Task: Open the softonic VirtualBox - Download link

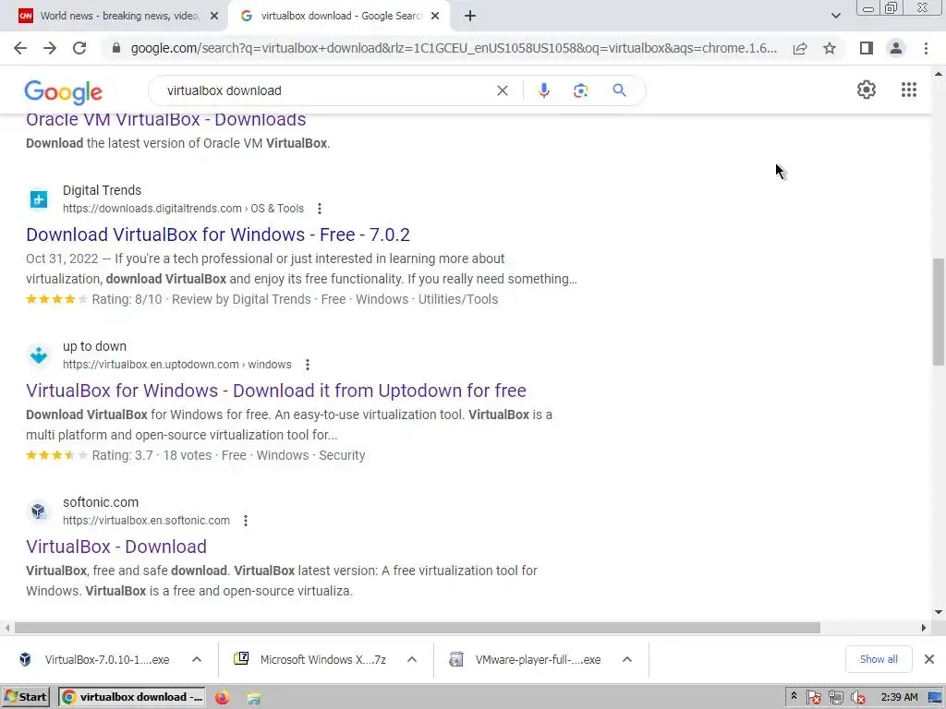Action: (x=116, y=547)
